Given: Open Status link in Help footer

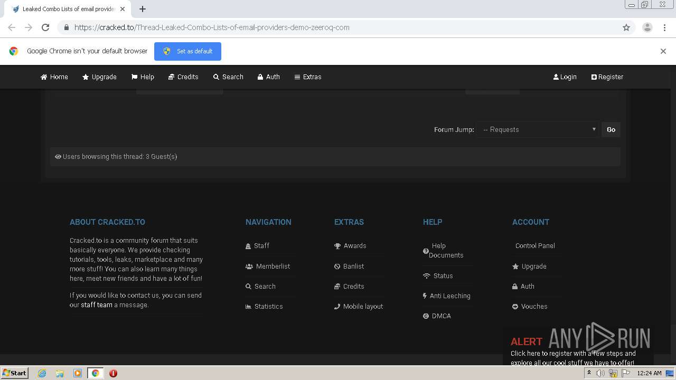Looking at the screenshot, I should click(x=443, y=275).
